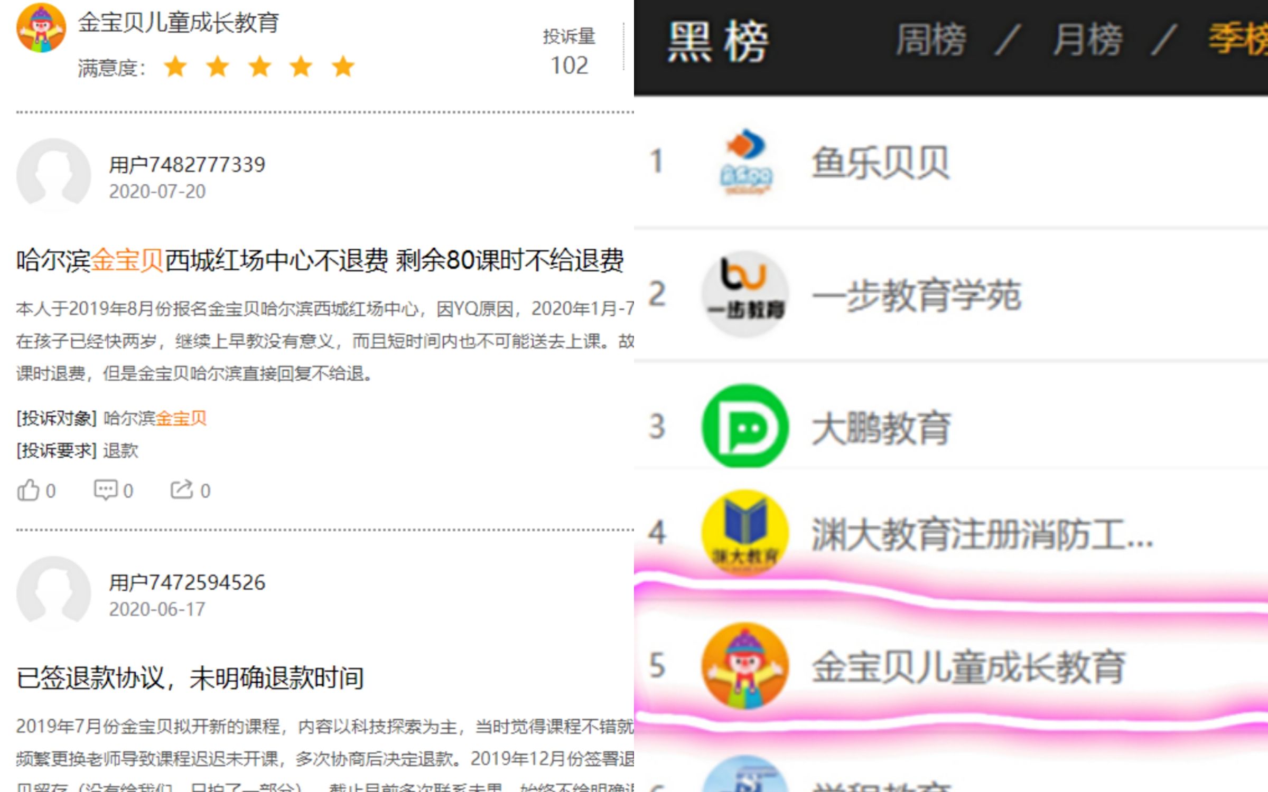The height and width of the screenshot is (792, 1268).
Task: Switch to 周榜 weekly ranking tab
Action: coord(931,40)
